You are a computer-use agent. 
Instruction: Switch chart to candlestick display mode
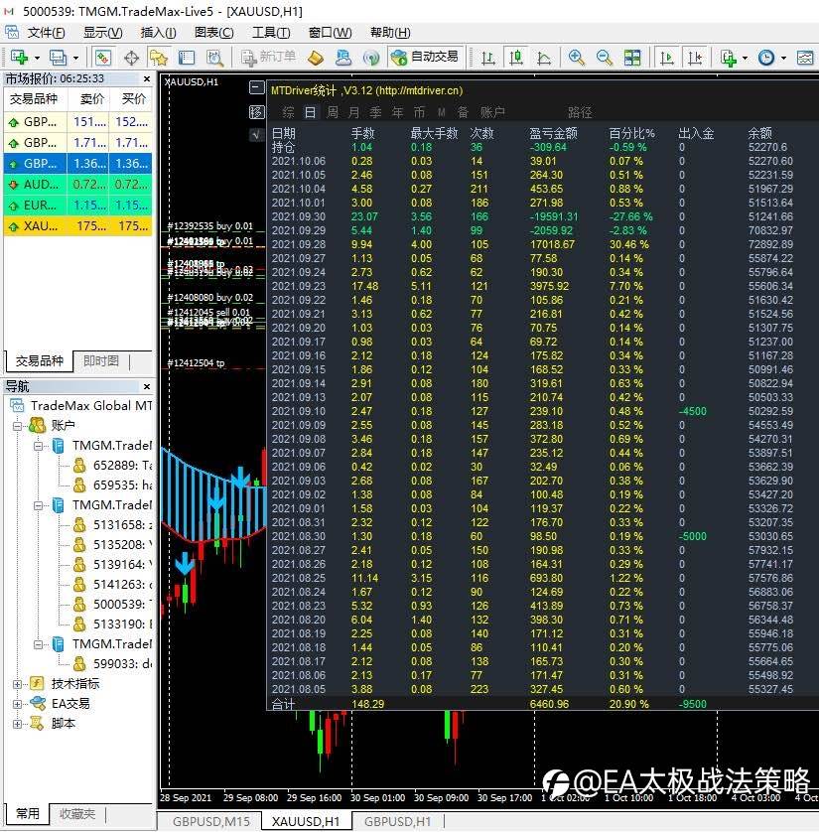[x=516, y=58]
